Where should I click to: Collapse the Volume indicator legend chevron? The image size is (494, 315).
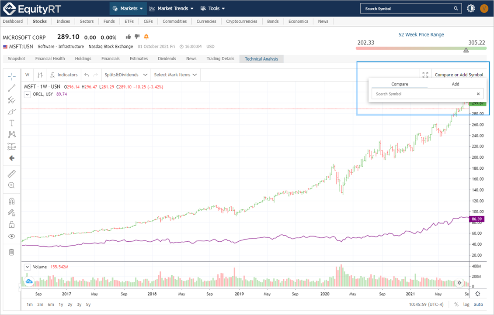tap(28, 267)
